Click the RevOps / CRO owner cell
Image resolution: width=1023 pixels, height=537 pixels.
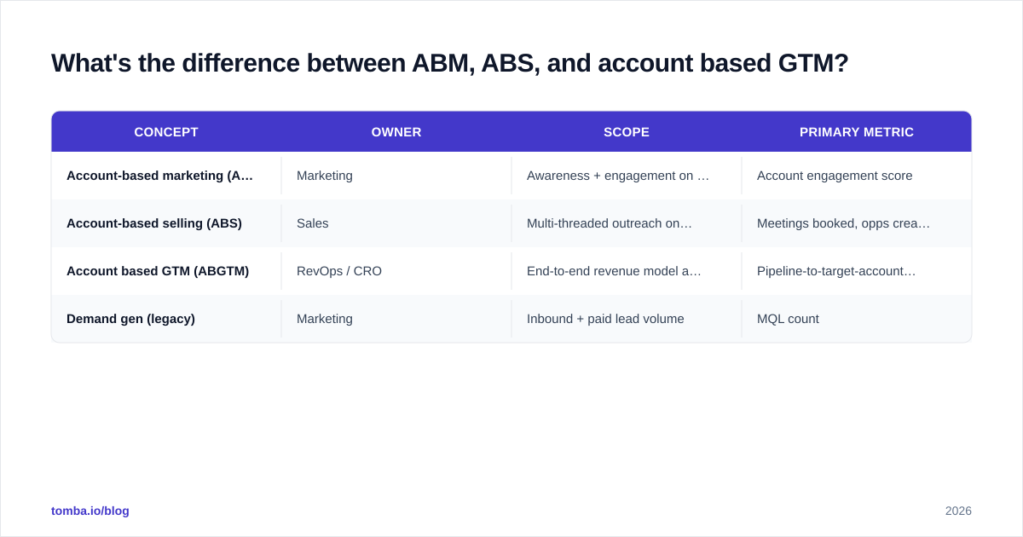point(396,271)
